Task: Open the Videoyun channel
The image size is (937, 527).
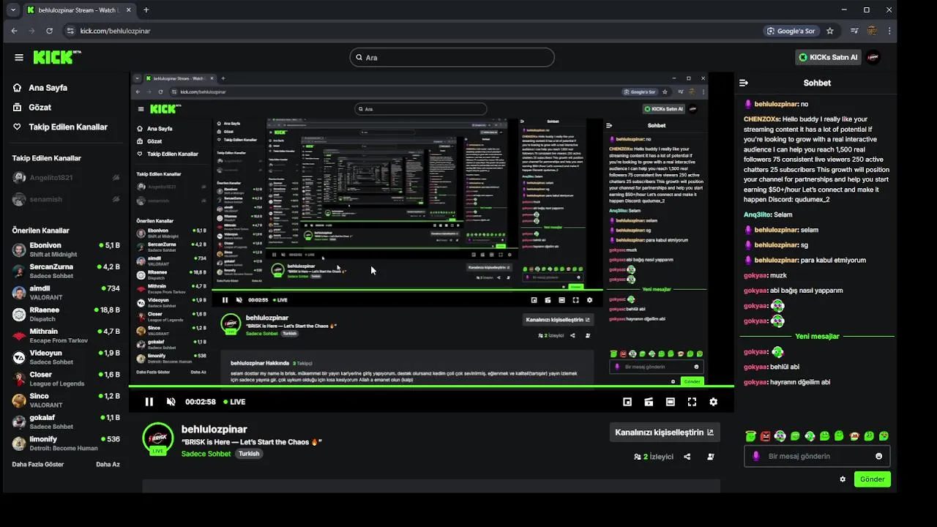Action: [x=66, y=357]
